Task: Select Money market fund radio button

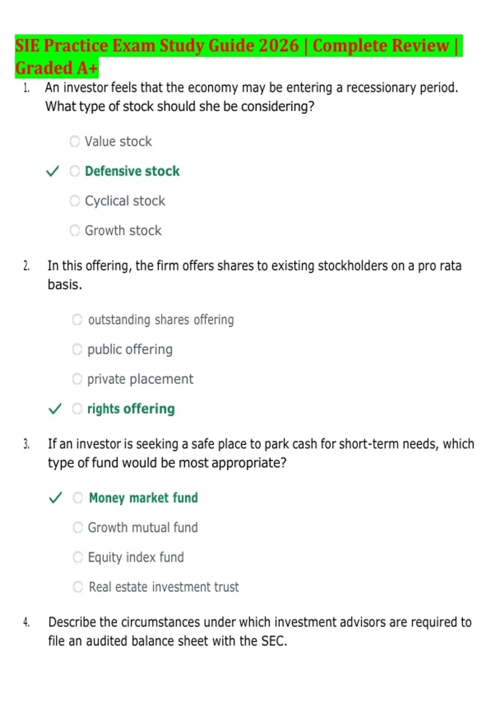Action: (x=78, y=498)
